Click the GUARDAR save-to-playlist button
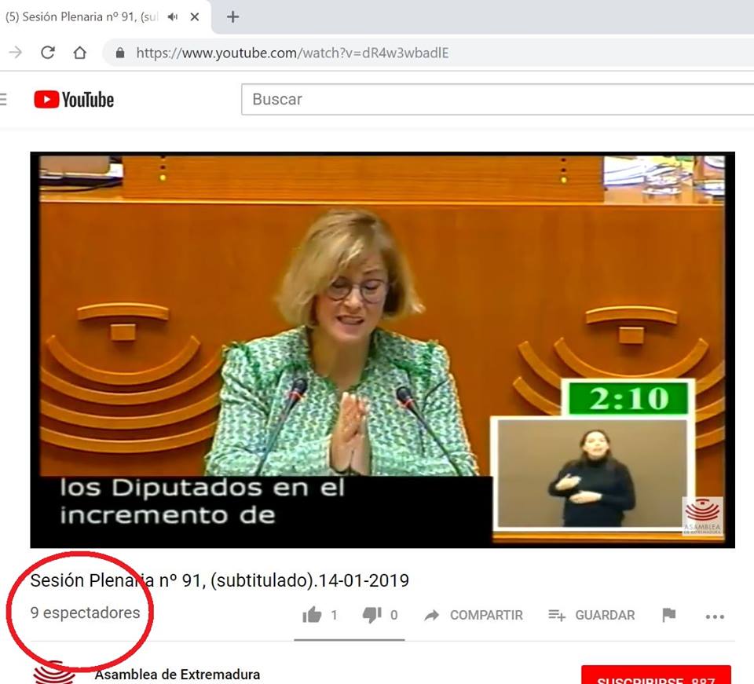Viewport: 754px width, 684px height. coord(591,615)
